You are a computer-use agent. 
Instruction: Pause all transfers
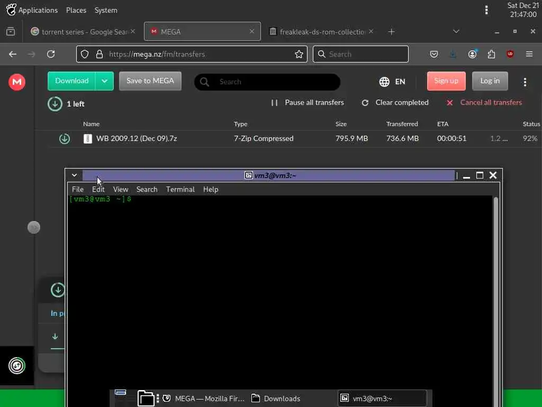[x=308, y=103]
